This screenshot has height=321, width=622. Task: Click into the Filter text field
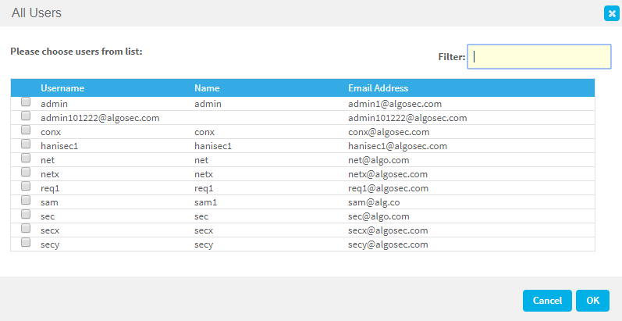pos(538,56)
